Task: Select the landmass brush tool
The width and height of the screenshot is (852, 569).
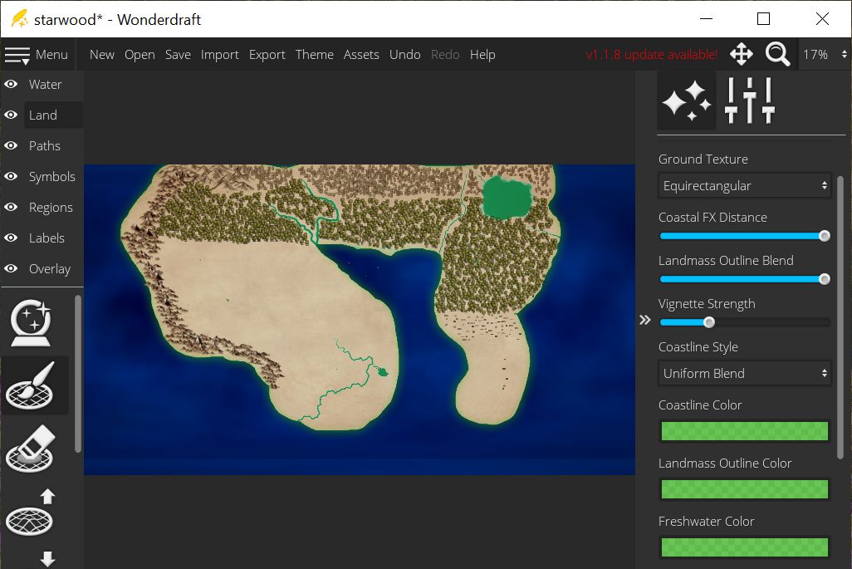Action: coord(31,385)
